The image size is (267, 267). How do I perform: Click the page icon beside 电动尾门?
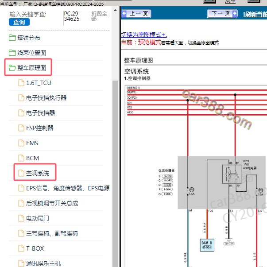(21, 218)
